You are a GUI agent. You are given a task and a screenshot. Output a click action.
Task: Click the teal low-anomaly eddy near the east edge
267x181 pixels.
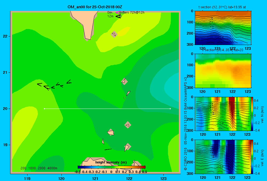pyautogui.click(x=171, y=88)
